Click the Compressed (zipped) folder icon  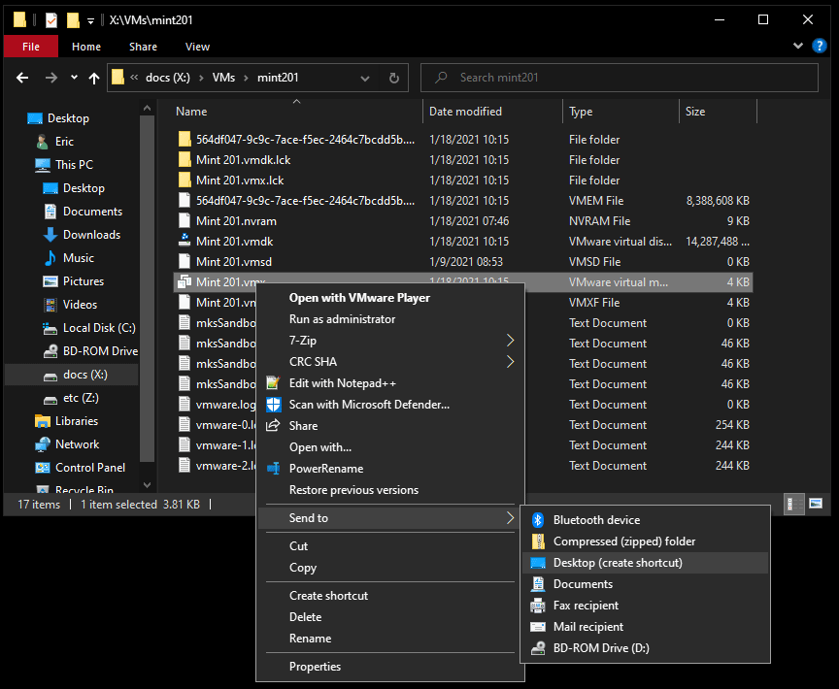(x=538, y=541)
